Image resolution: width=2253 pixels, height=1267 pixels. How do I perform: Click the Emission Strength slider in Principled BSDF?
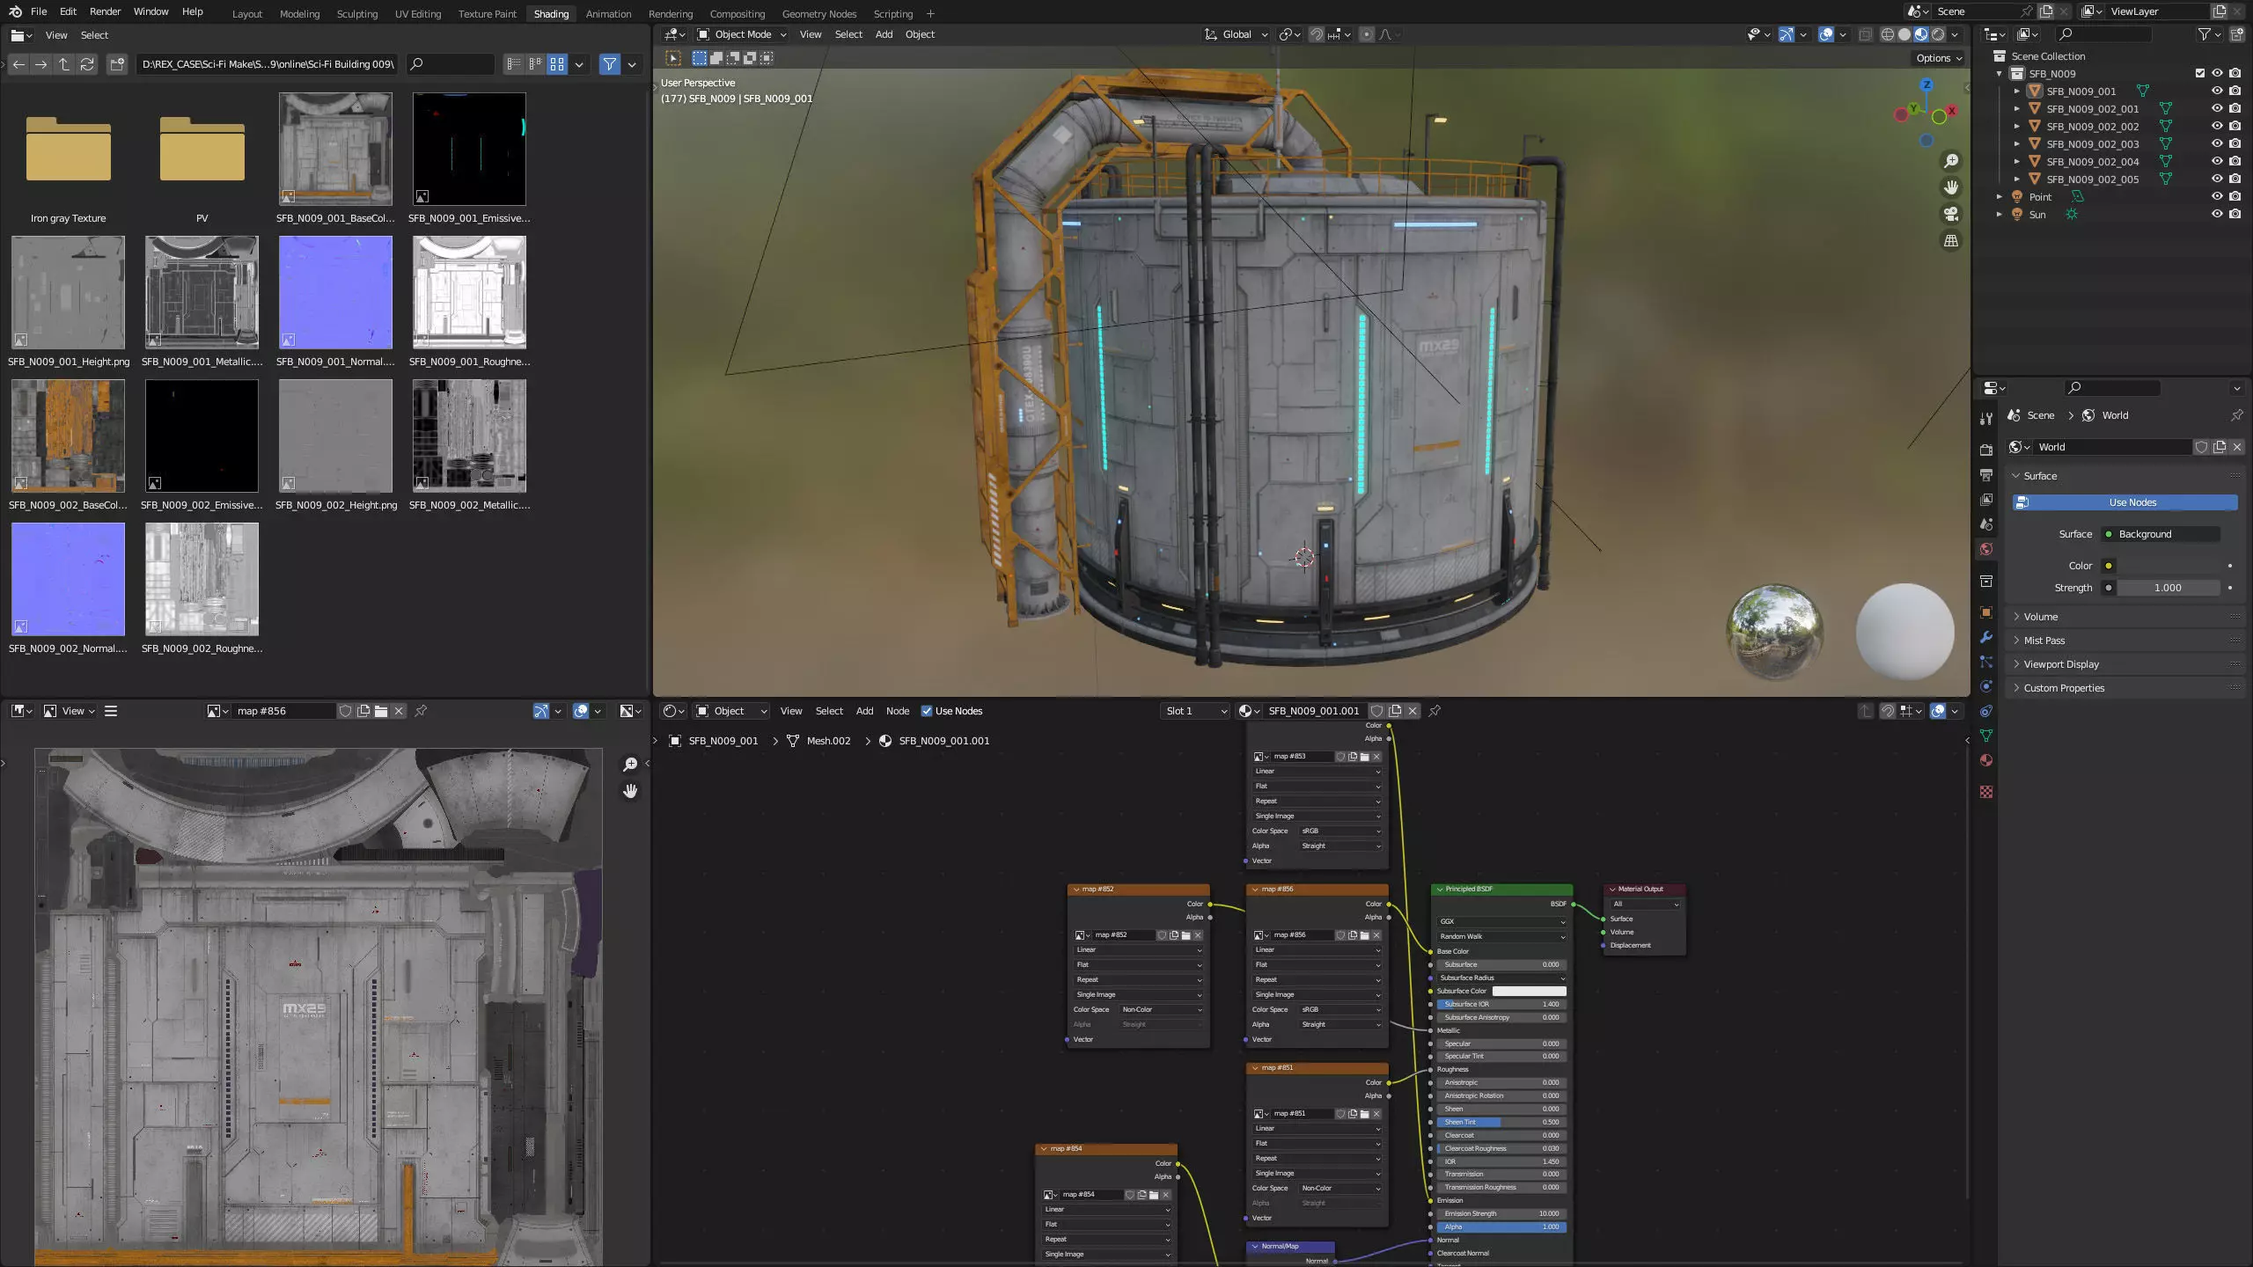click(1501, 1213)
